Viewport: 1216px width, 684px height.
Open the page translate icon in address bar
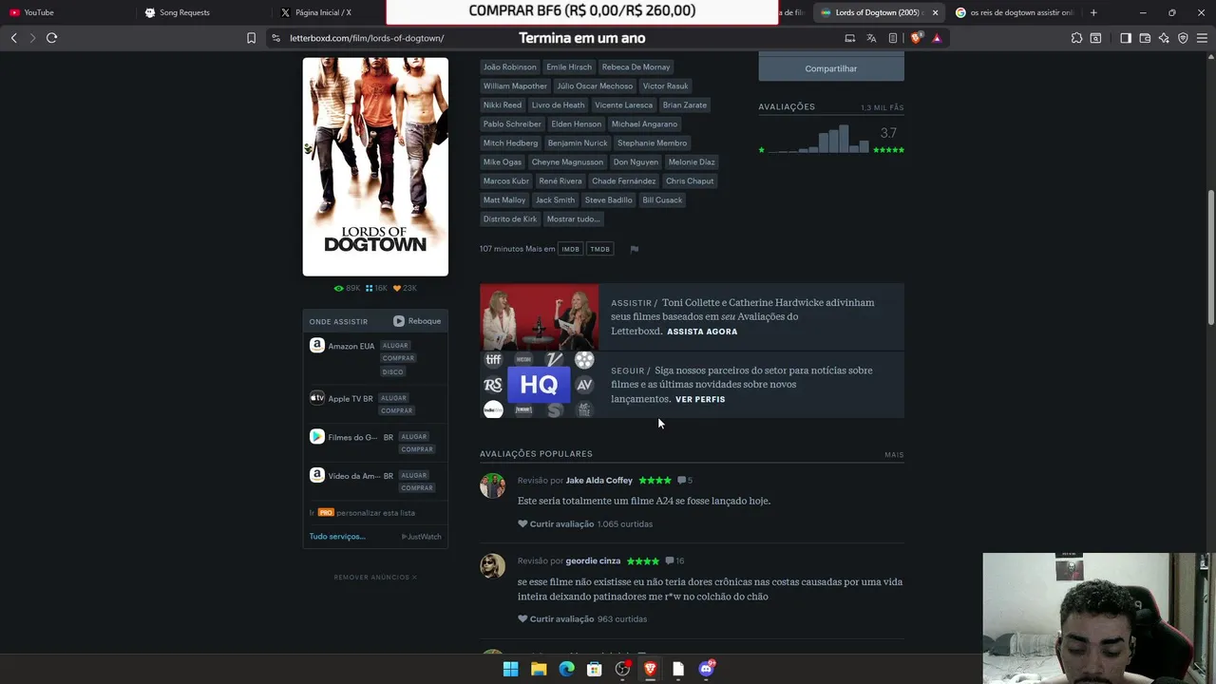pos(871,38)
